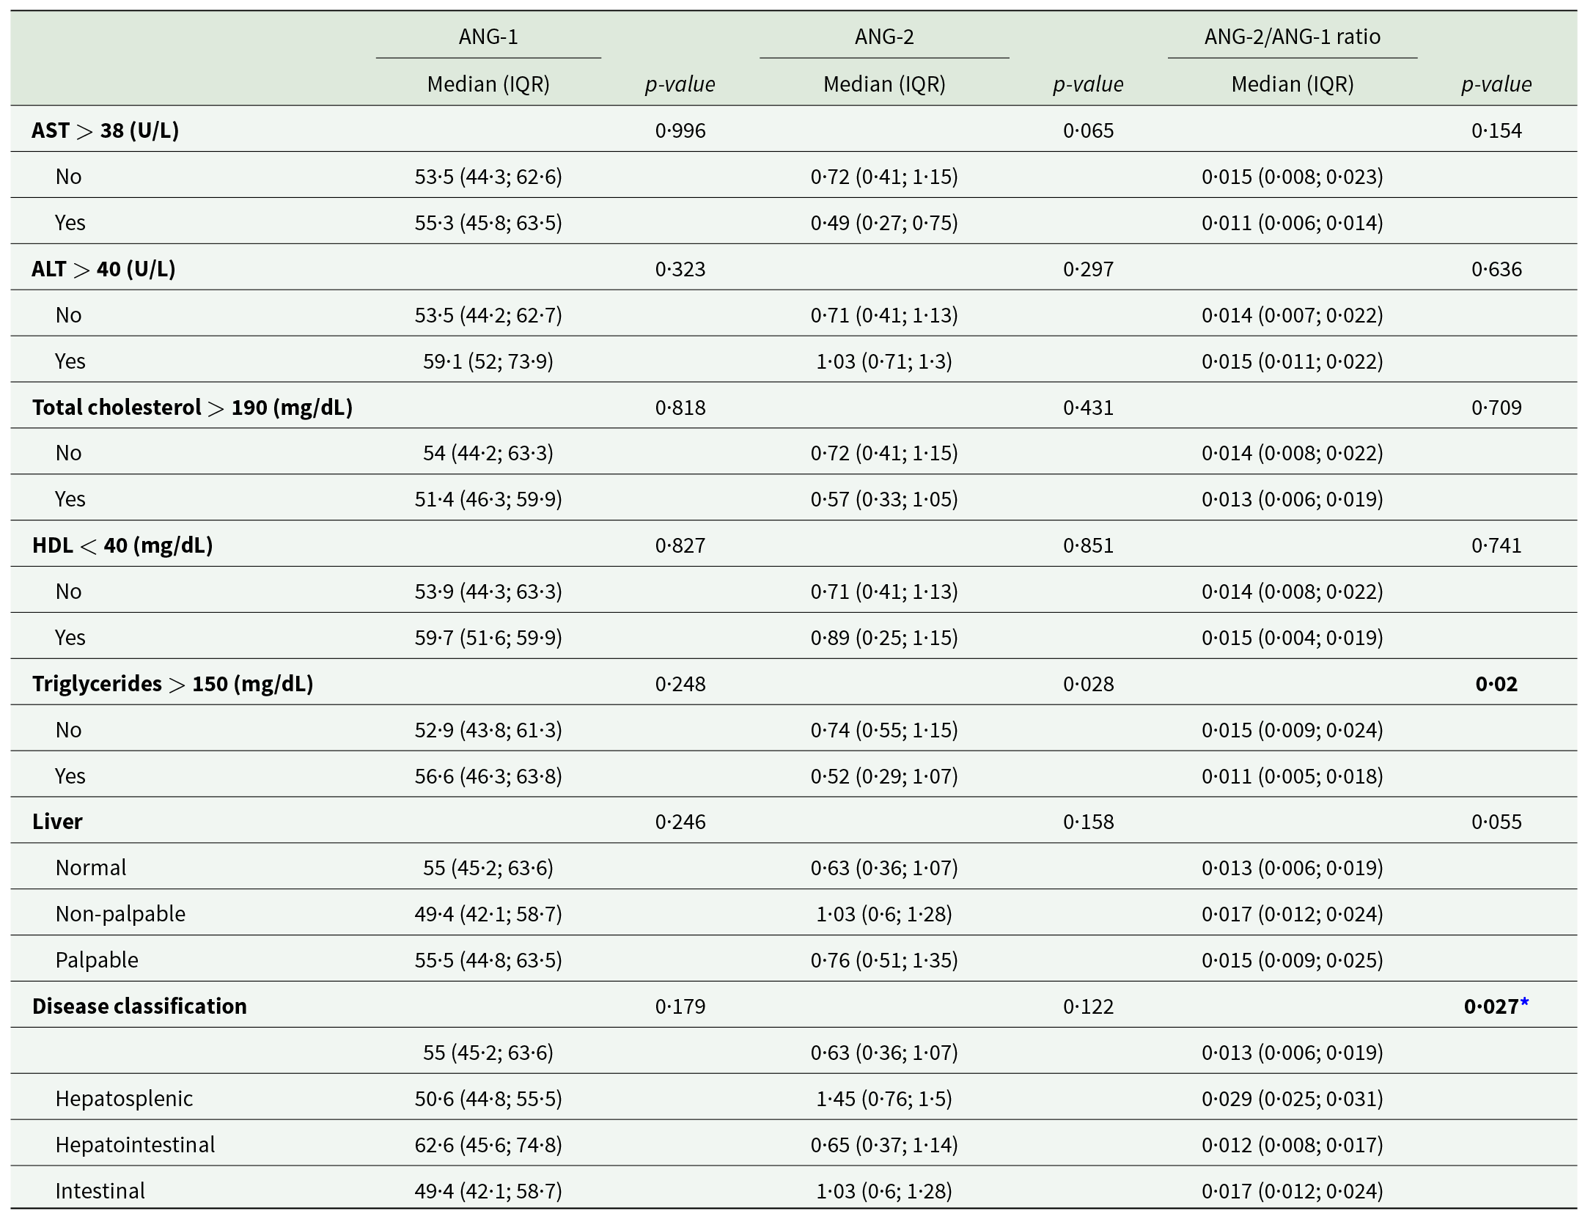Screen dimensions: 1588x1219
Task: Click the Liver section heading
Action: coord(57,822)
